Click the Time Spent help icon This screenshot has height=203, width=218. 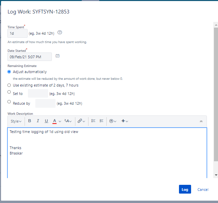pyautogui.click(x=60, y=32)
